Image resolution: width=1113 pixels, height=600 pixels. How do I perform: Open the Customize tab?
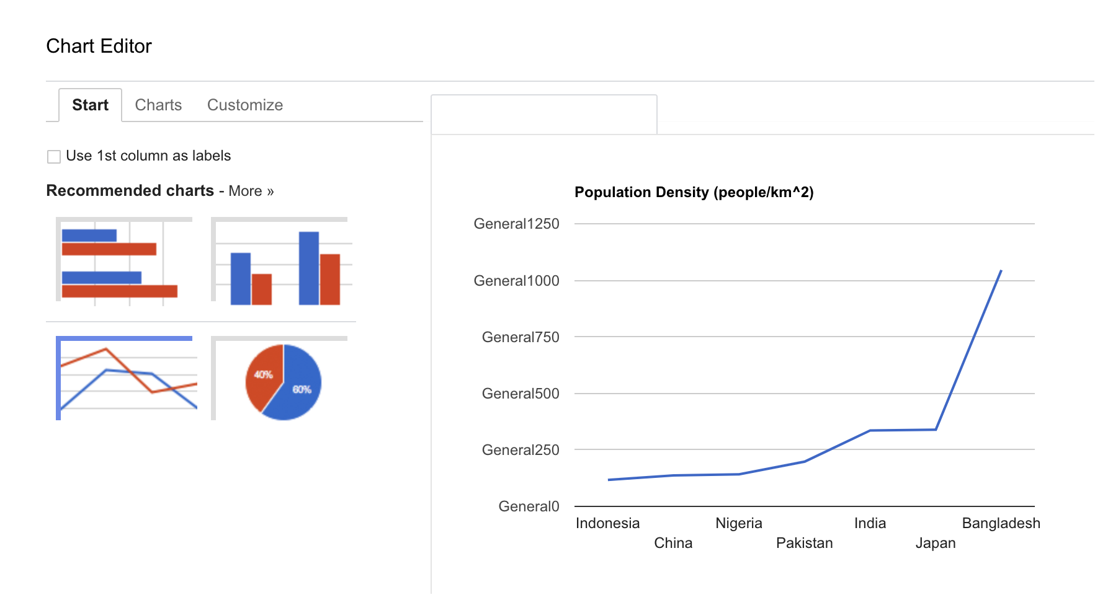coord(244,105)
